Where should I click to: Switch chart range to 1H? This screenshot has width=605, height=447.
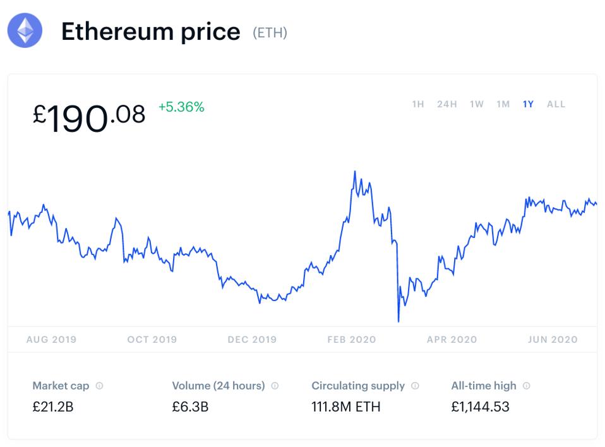pos(418,104)
